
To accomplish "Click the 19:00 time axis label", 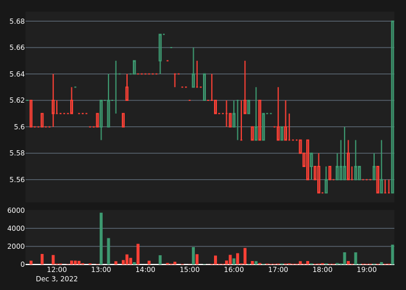I will 367,270.
